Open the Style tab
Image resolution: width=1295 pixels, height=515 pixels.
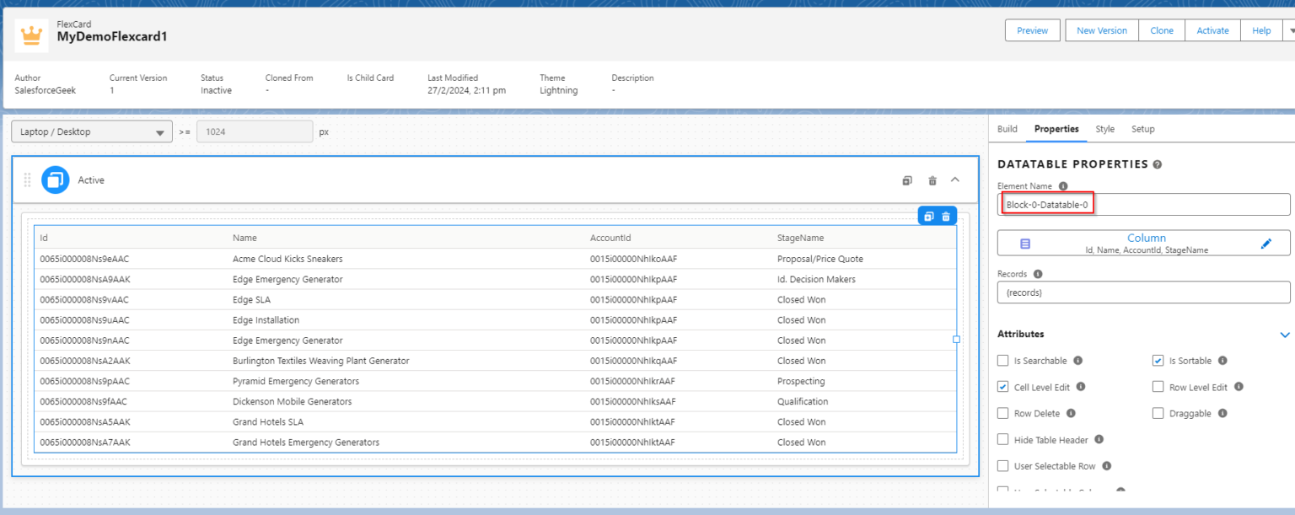coord(1105,129)
